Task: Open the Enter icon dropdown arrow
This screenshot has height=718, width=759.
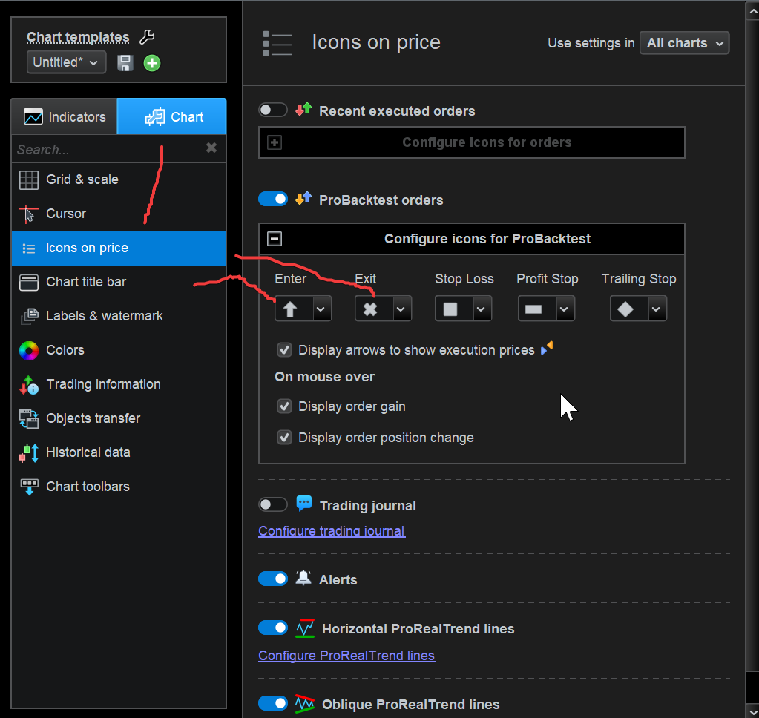Action: (x=321, y=309)
